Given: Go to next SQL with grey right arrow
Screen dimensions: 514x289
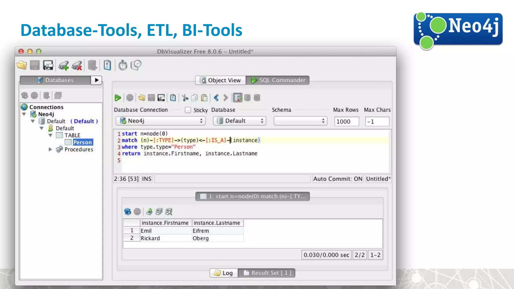Looking at the screenshot, I should coord(226,98).
